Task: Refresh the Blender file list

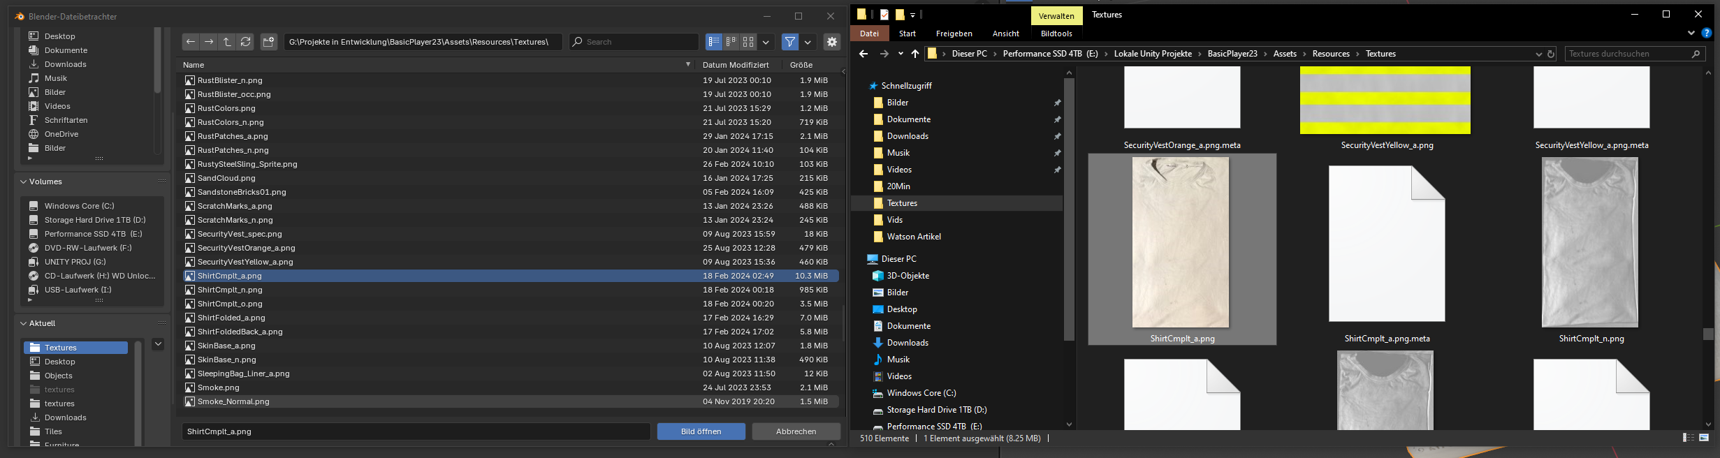Action: tap(245, 42)
